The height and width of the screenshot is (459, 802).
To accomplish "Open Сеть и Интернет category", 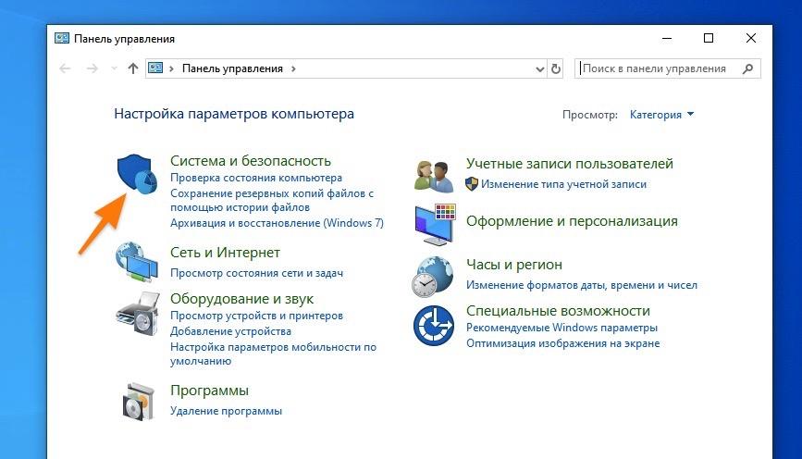I will (225, 253).
